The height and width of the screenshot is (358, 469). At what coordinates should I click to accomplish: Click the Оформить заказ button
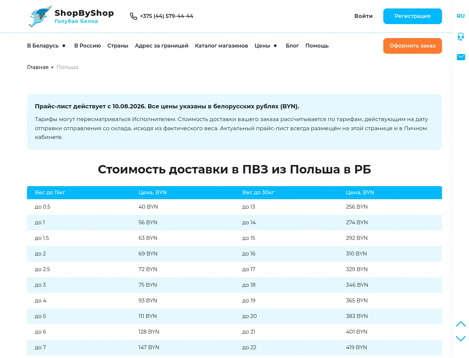(x=413, y=46)
